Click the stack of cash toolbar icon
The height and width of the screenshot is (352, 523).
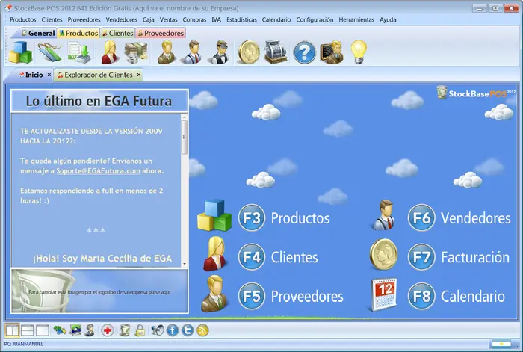pos(136,52)
